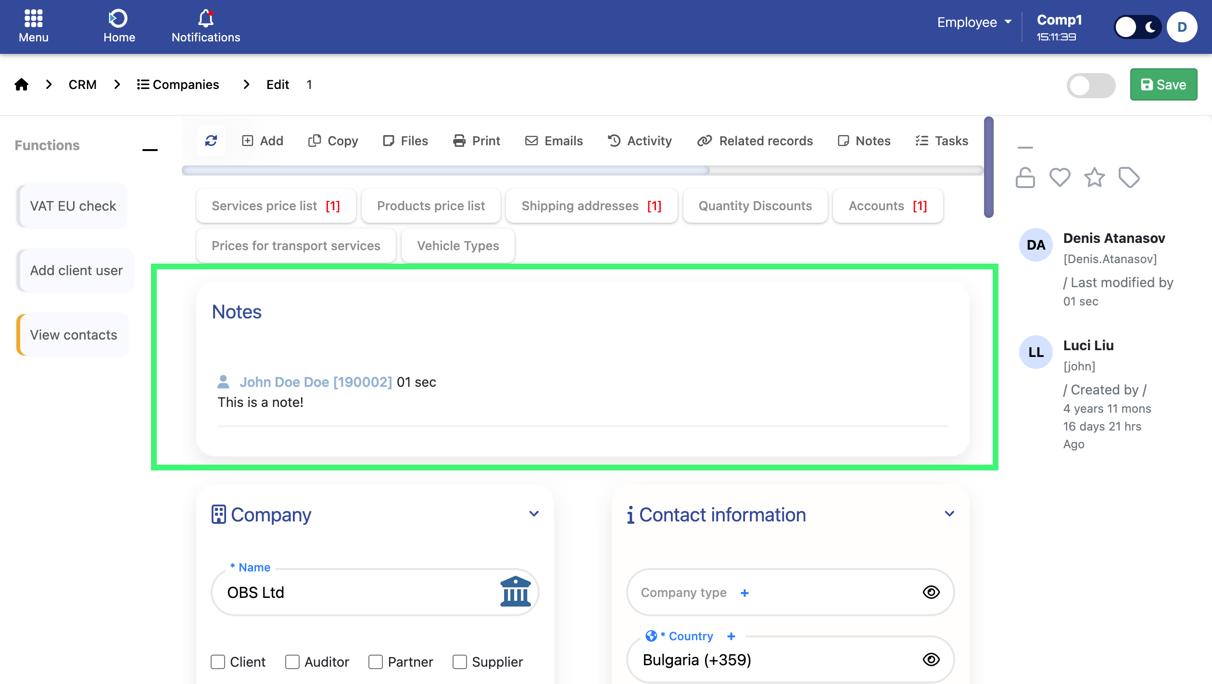Click the heart favorite icon
This screenshot has width=1212, height=684.
tap(1060, 177)
